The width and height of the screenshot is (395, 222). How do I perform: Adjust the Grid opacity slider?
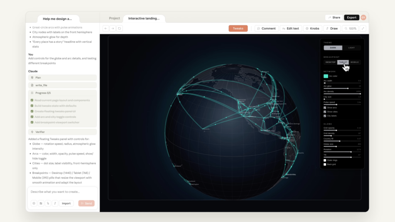342,130
